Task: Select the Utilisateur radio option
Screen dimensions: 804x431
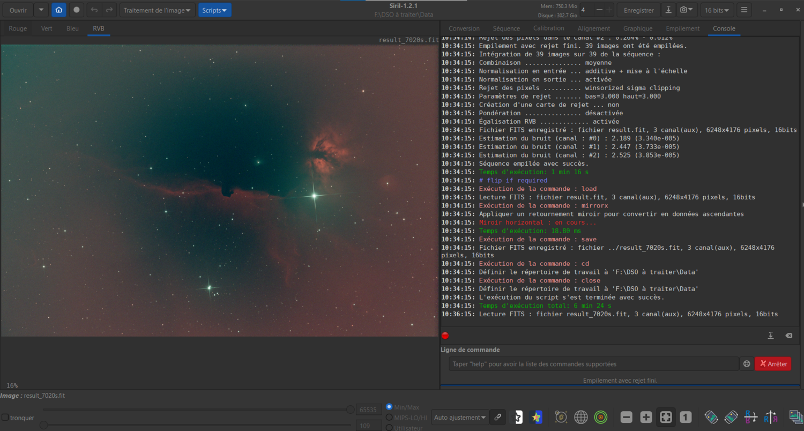Action: click(x=389, y=428)
